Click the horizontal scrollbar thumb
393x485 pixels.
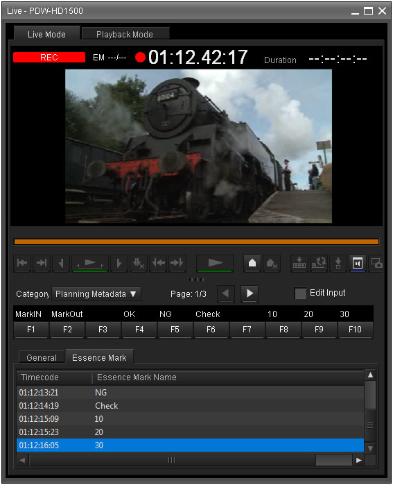[172, 460]
